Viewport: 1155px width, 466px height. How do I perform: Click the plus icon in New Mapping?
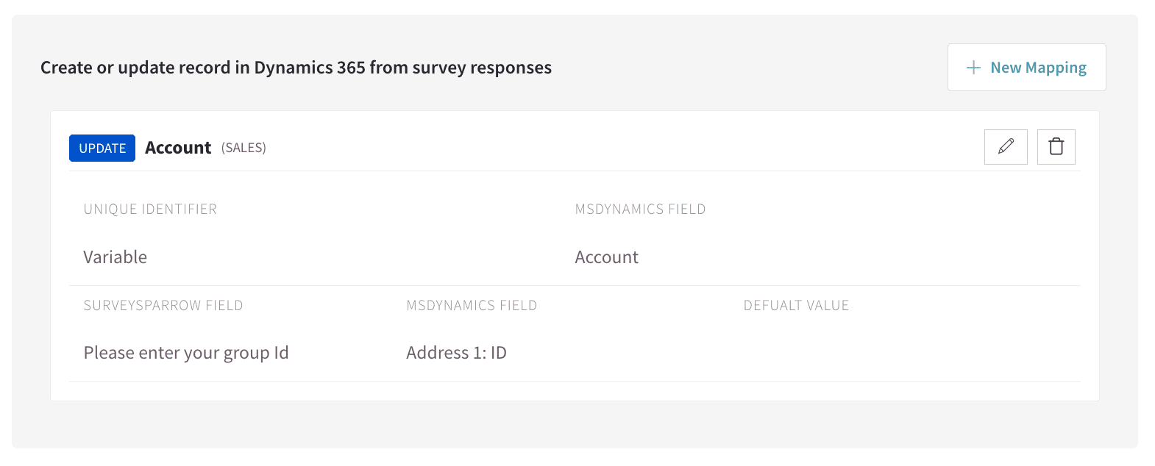[x=973, y=68]
